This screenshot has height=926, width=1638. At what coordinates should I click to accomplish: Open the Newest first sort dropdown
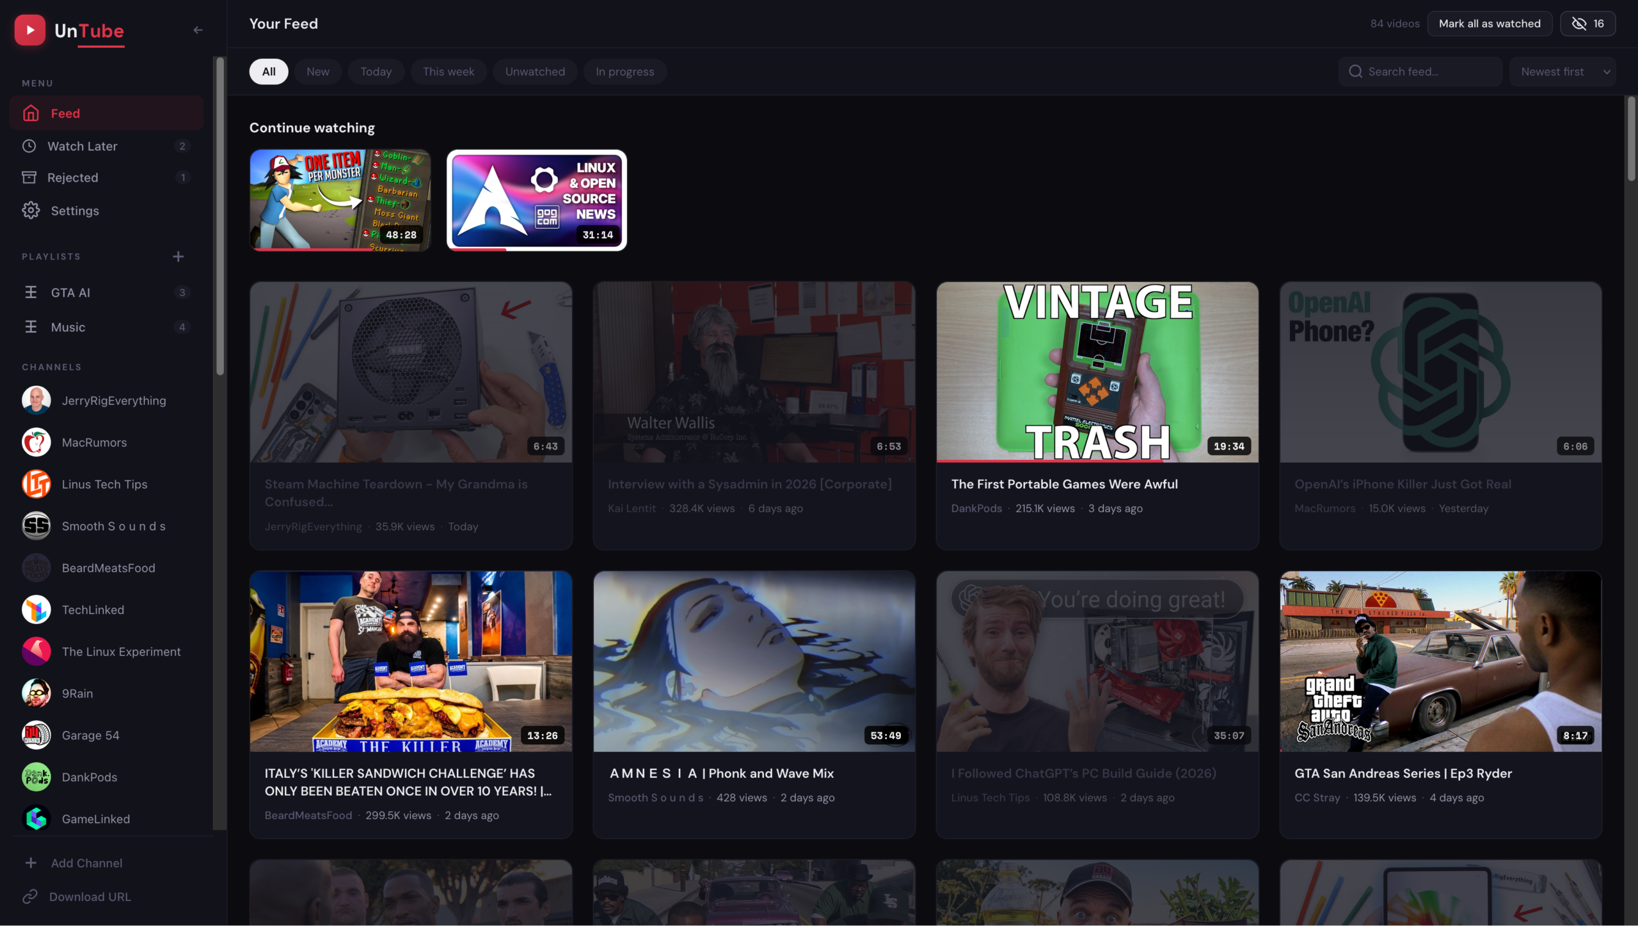(1562, 72)
